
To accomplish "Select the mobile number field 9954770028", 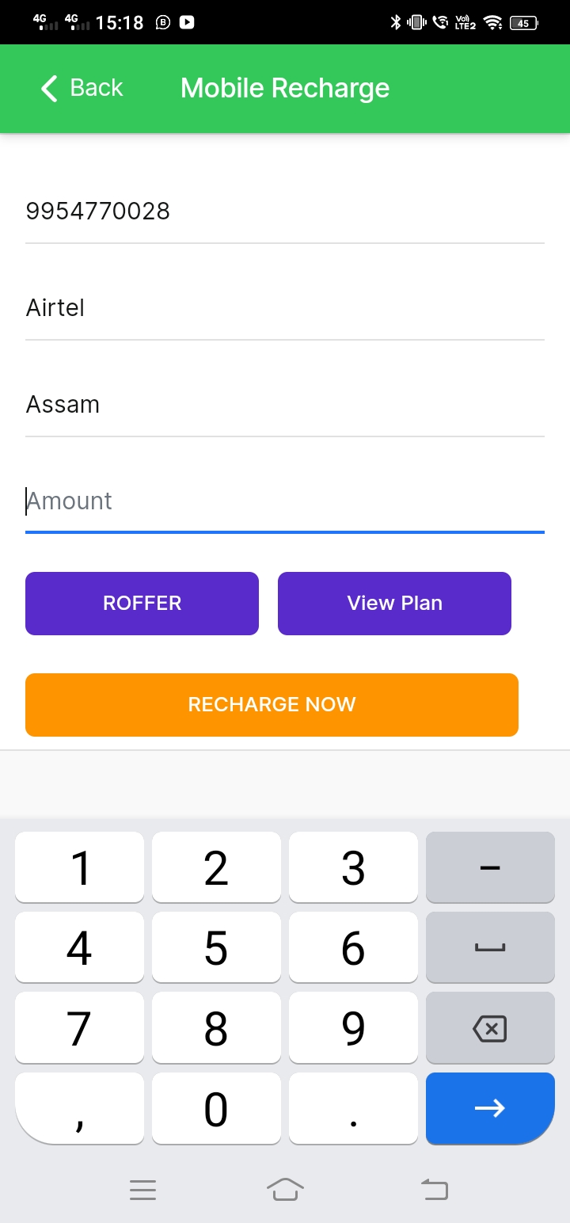I will click(x=285, y=211).
